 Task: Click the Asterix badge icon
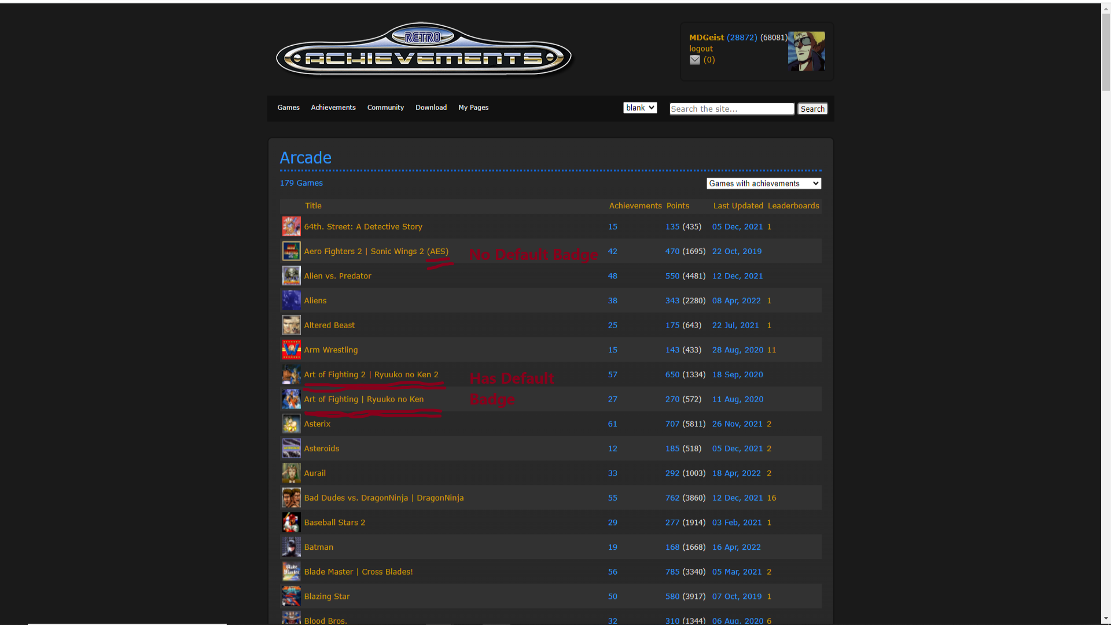[x=291, y=424]
